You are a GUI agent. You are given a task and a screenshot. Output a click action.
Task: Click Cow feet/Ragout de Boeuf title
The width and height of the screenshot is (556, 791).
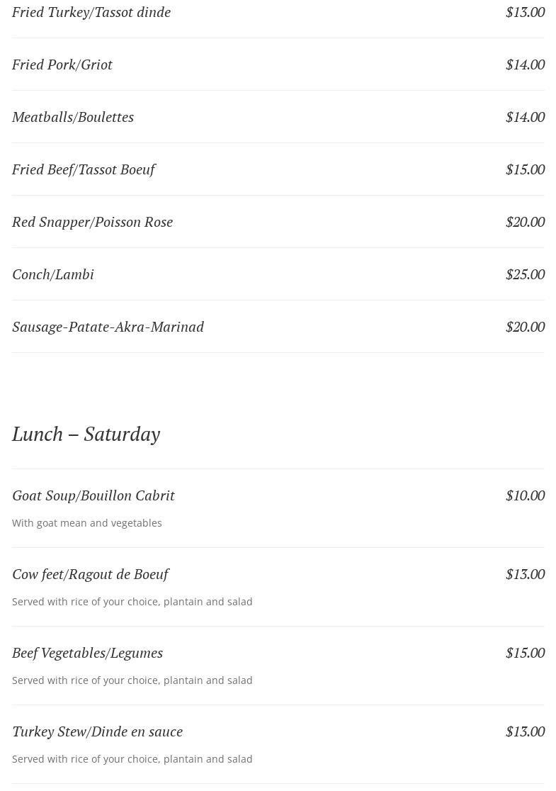(x=90, y=574)
